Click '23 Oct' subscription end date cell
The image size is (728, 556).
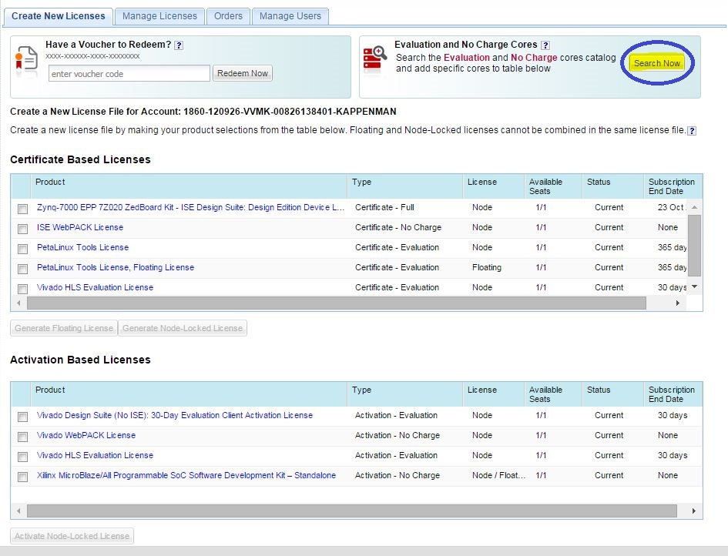tap(671, 207)
